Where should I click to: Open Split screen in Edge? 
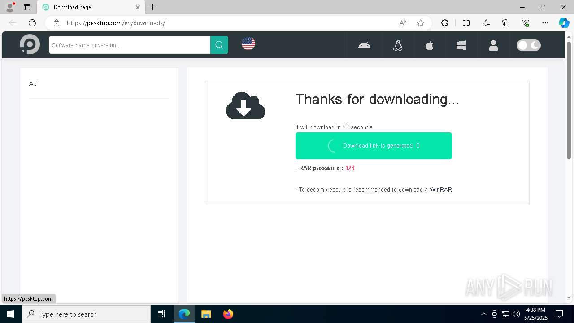[x=466, y=23]
